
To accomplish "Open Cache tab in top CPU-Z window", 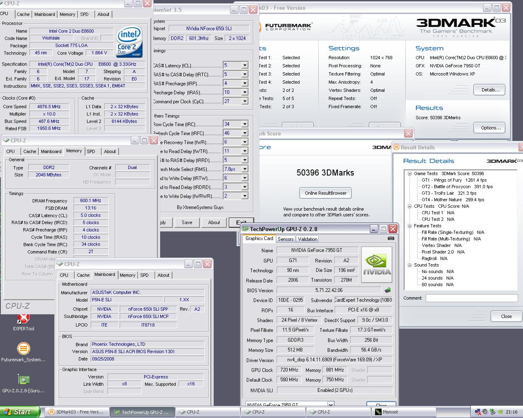I will coord(23,14).
